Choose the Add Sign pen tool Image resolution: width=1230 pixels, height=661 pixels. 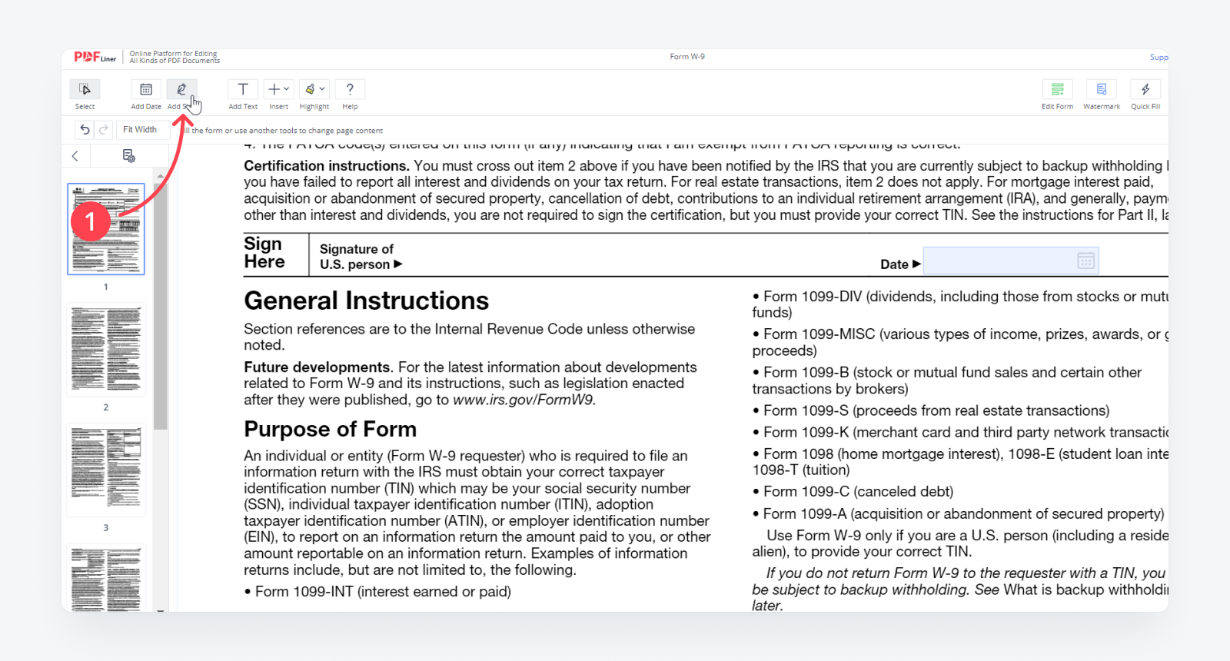click(x=181, y=89)
